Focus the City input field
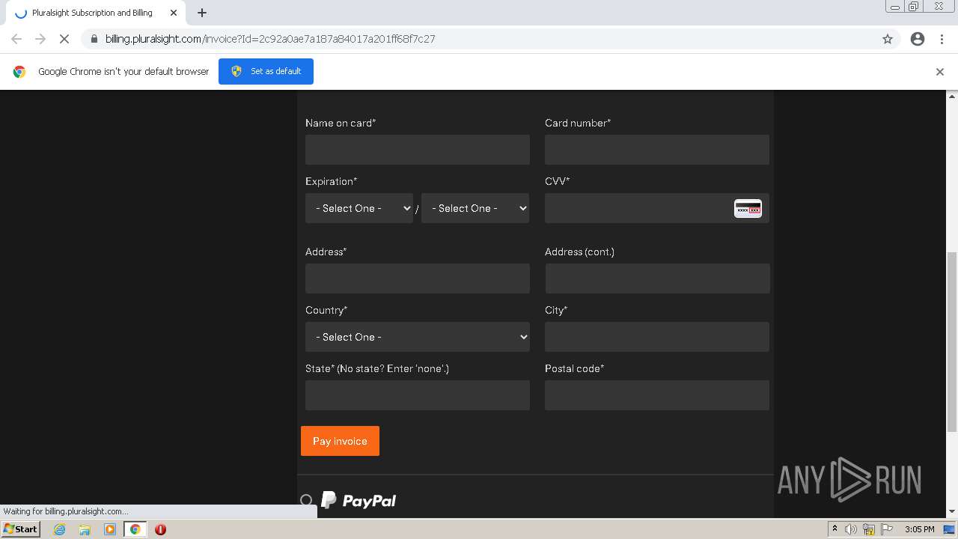This screenshot has height=539, width=958. pyautogui.click(x=657, y=337)
